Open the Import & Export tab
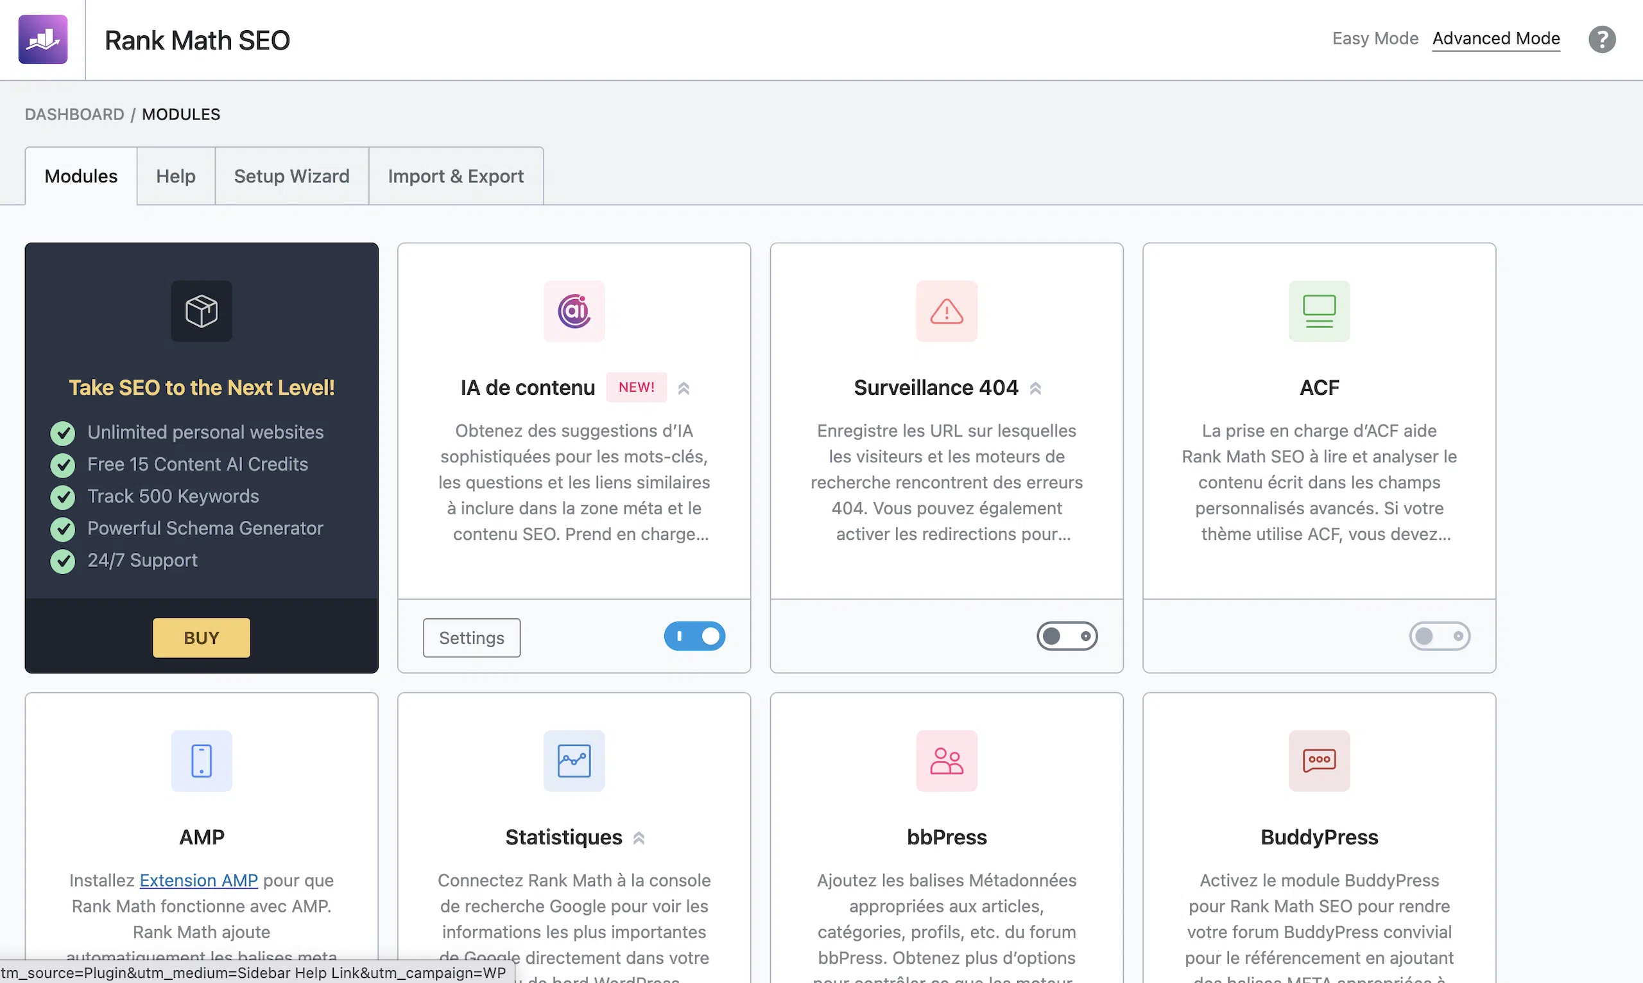This screenshot has height=983, width=1643. tap(456, 176)
